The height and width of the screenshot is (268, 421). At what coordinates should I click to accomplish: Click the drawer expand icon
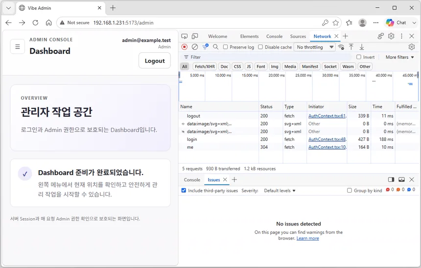pos(401,179)
